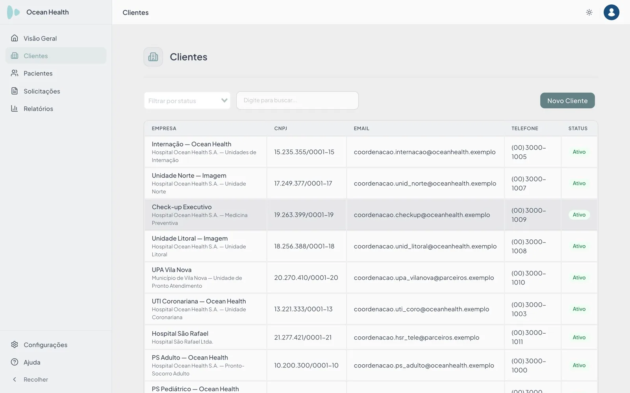This screenshot has width=630, height=393.
Task: Click phone (00) 3000-1000
Action: (x=529, y=365)
